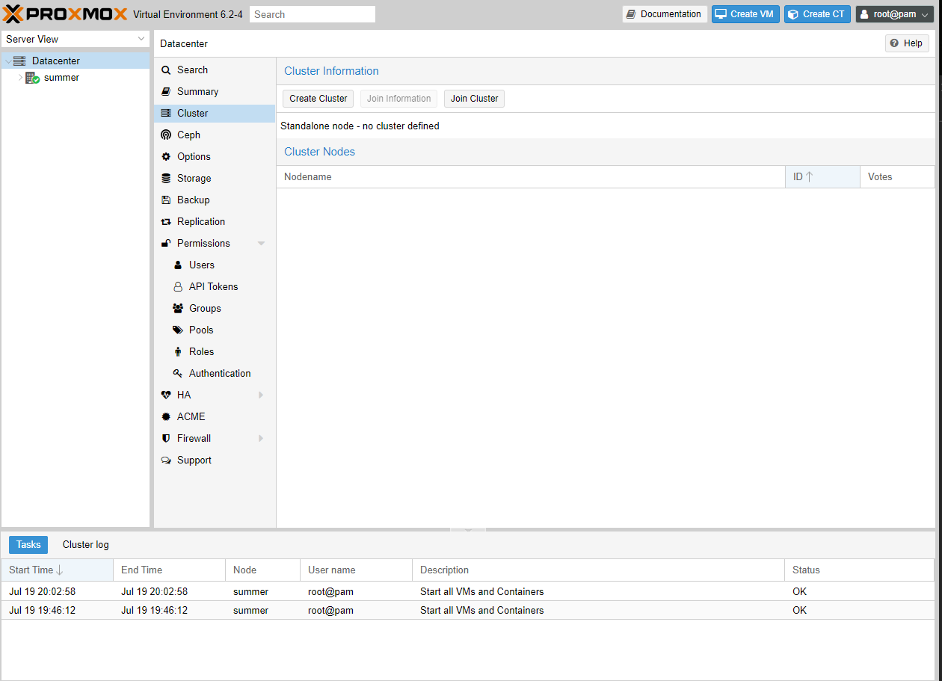The width and height of the screenshot is (942, 681).
Task: Click the Join Cluster button
Action: (x=474, y=99)
